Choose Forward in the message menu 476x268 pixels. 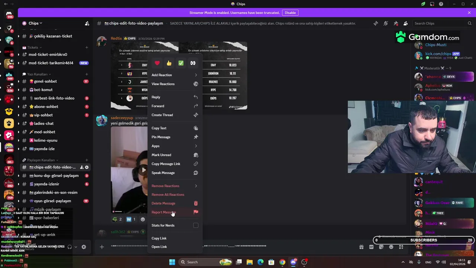coord(175,106)
